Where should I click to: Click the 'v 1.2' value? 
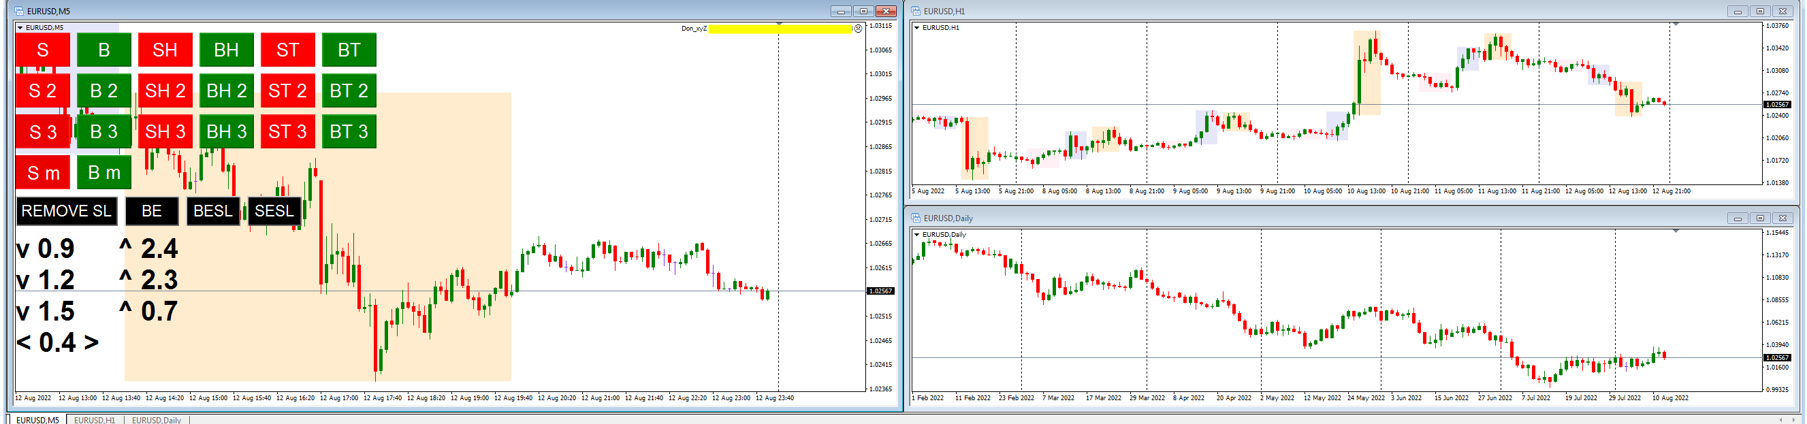pyautogui.click(x=45, y=280)
